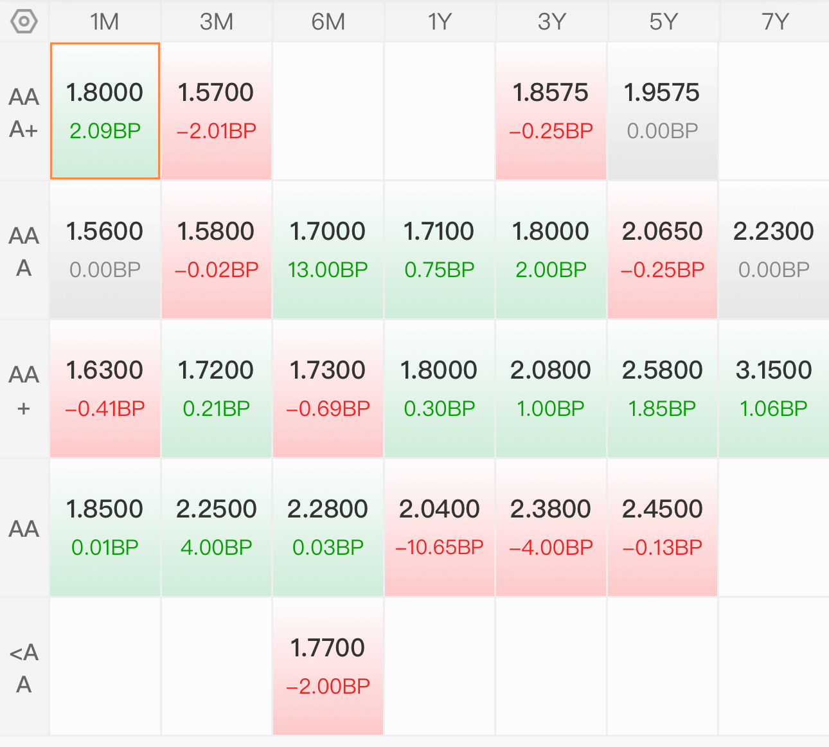Click the AAA+ 5Y cell 1.9575

tap(663, 111)
